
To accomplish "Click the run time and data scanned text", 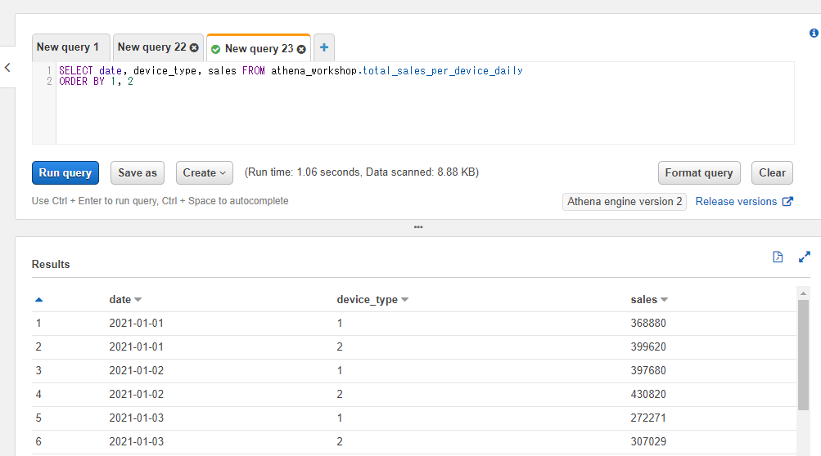I will 362,172.
